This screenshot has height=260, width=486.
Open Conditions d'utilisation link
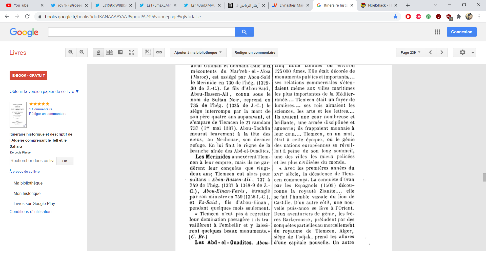coord(30,212)
